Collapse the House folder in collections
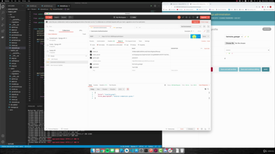 tap(47, 56)
